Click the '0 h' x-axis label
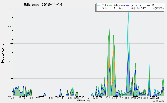Viewport: 167px width, 103px height. [x=13, y=98]
